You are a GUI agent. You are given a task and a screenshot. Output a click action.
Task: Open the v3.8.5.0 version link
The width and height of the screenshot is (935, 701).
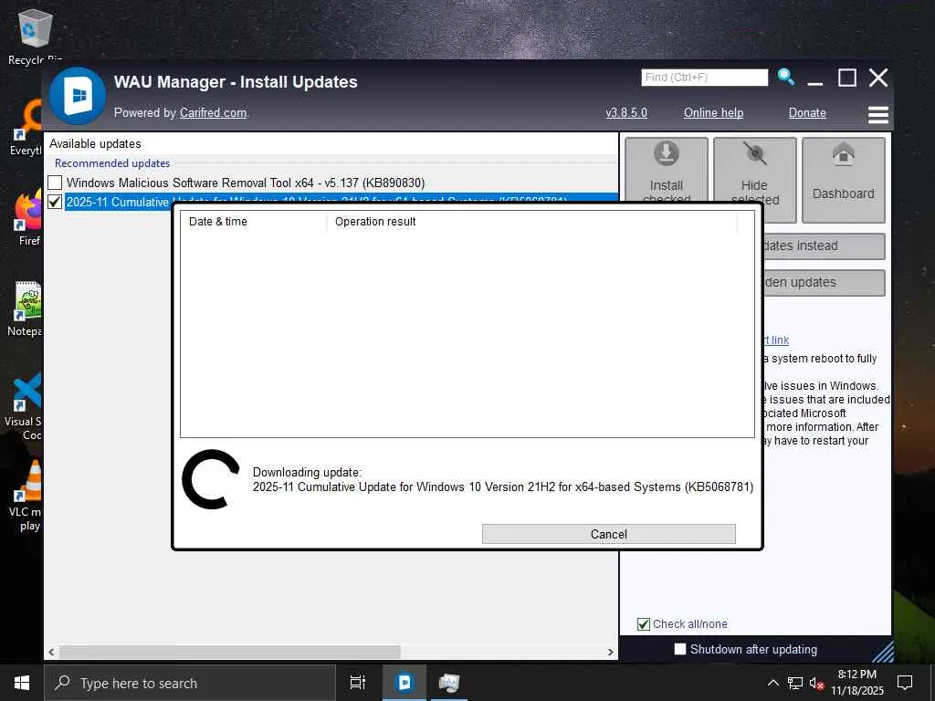pyautogui.click(x=626, y=112)
